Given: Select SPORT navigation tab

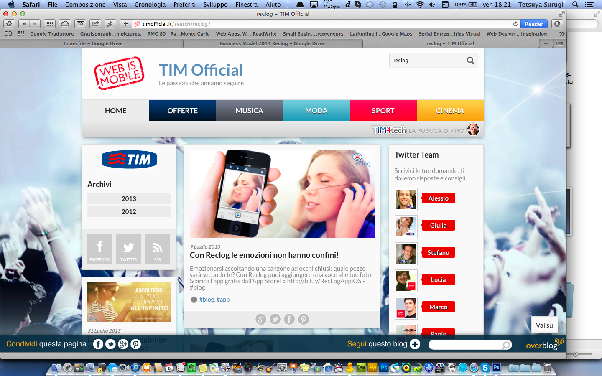Looking at the screenshot, I should coord(383,111).
